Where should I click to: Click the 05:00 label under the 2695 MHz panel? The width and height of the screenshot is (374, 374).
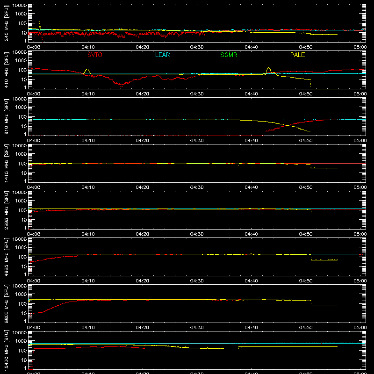360,234
